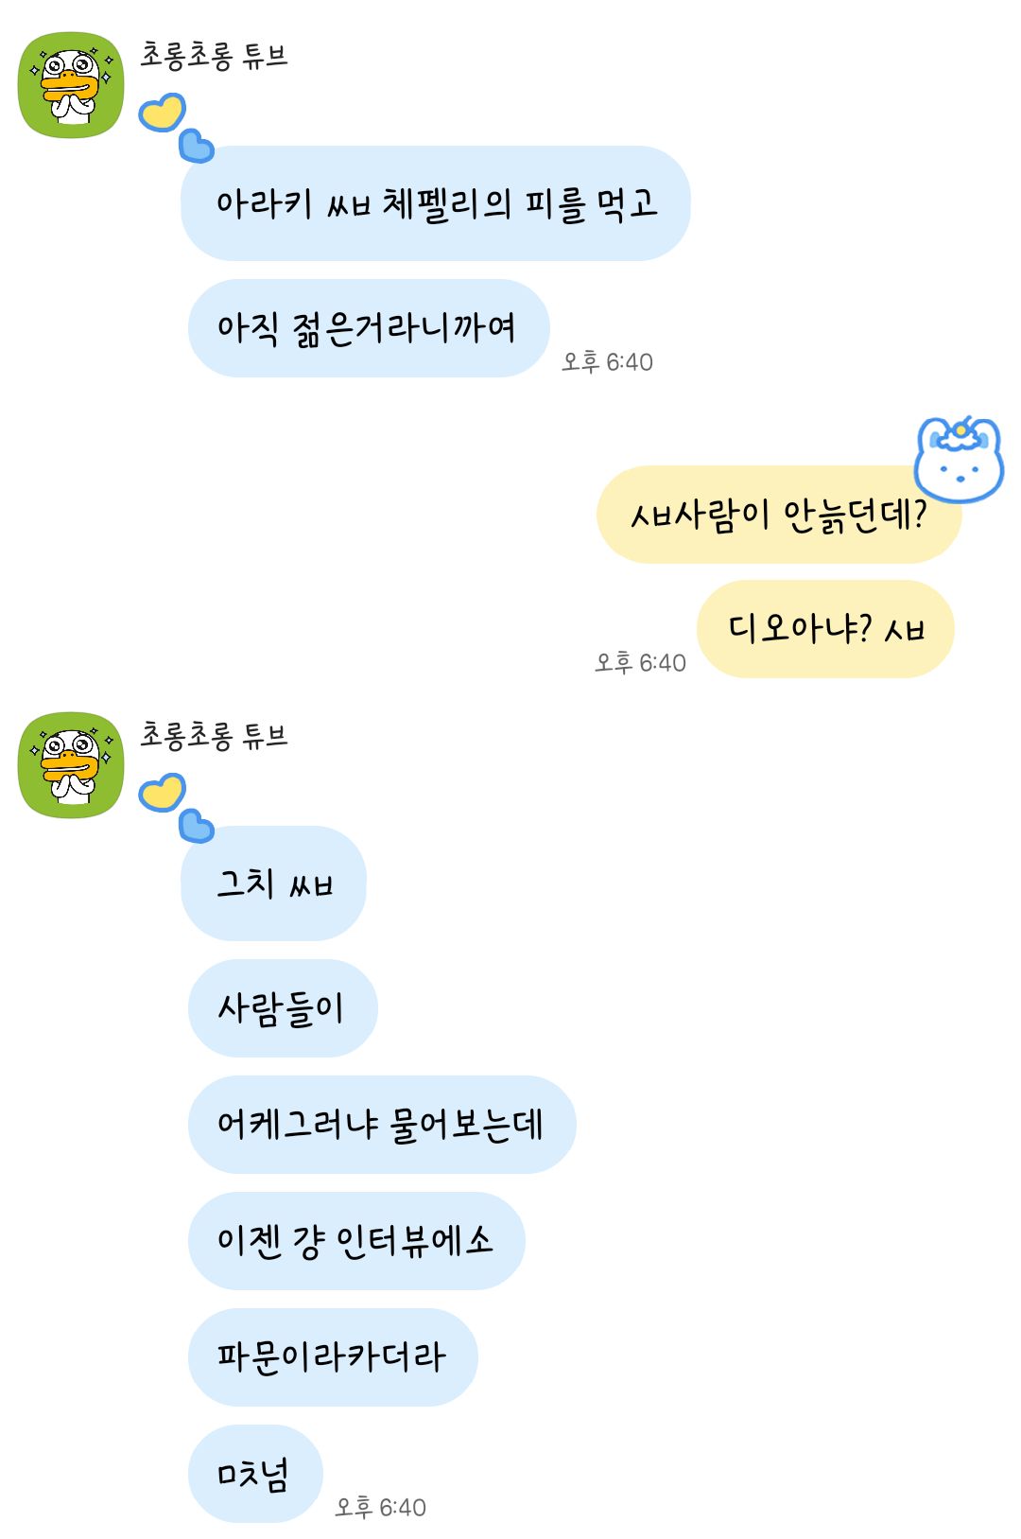The image size is (1021, 1539).
Task: Select the 아직 젊은거라니까여 message bubble
Action: pos(369,328)
